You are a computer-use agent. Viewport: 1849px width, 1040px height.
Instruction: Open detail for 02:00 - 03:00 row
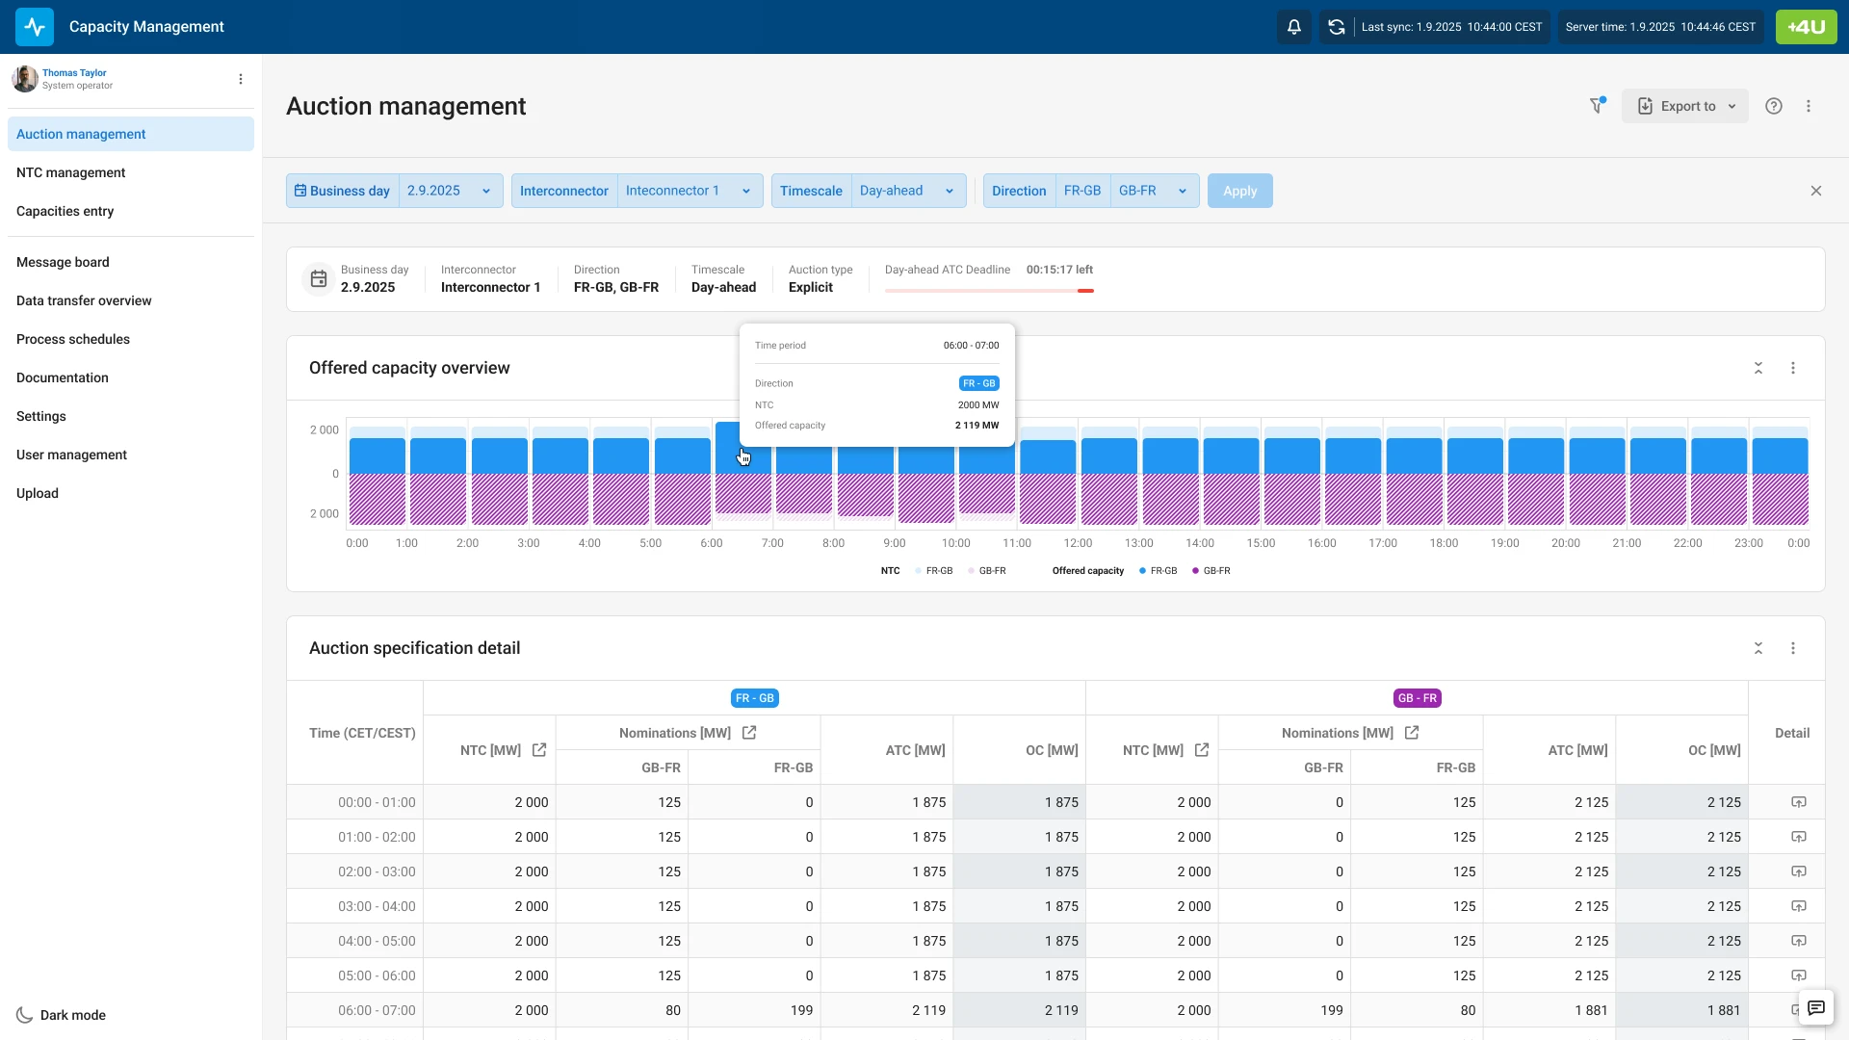(x=1799, y=871)
